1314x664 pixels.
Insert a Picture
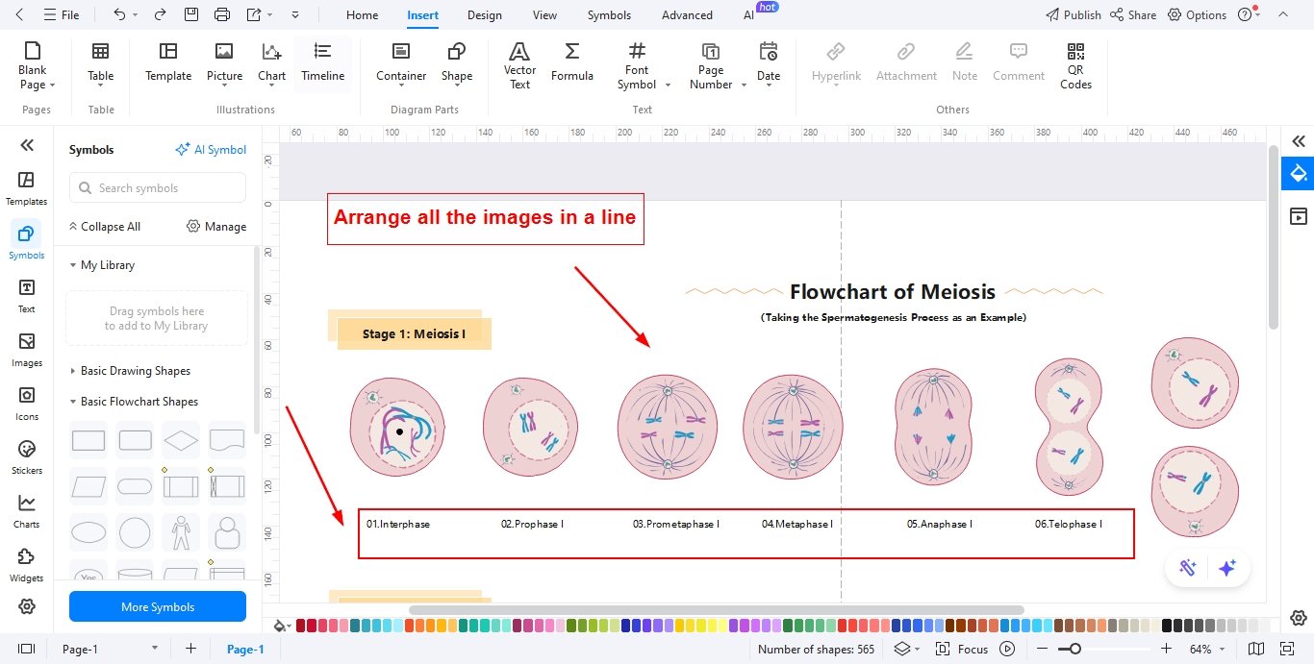click(x=224, y=62)
